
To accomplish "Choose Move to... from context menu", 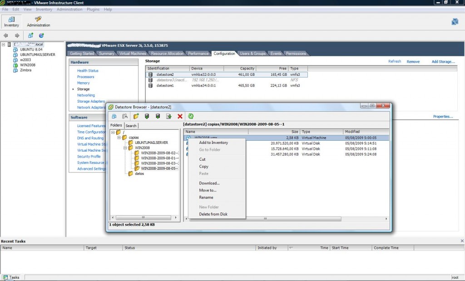I will coord(208,190).
